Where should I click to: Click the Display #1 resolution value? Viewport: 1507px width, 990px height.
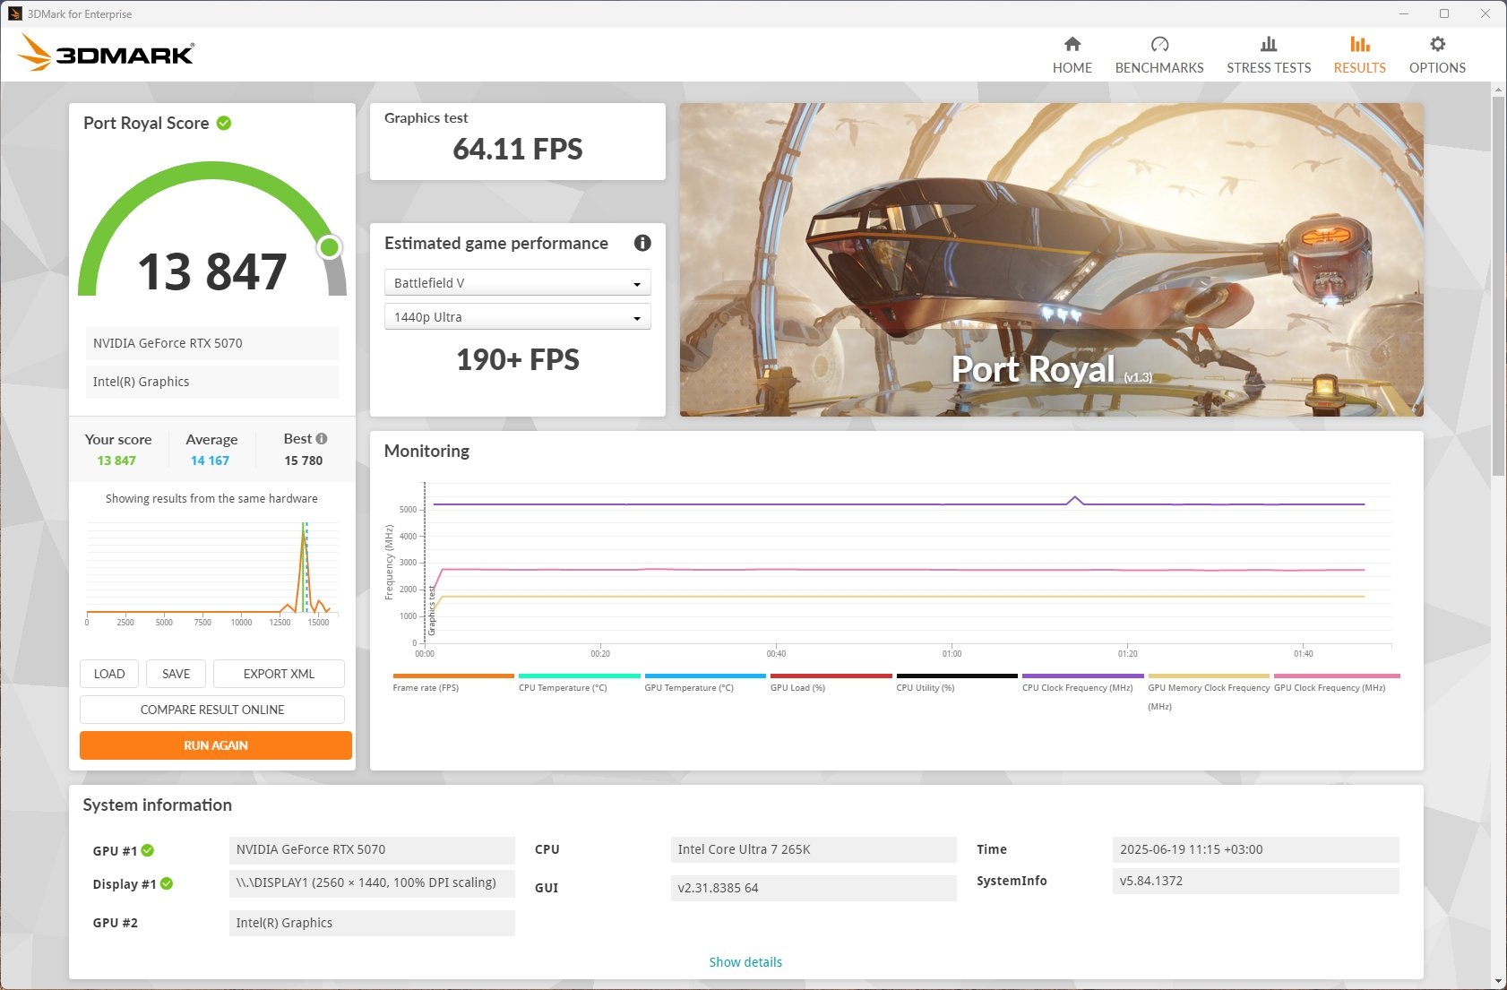372,882
